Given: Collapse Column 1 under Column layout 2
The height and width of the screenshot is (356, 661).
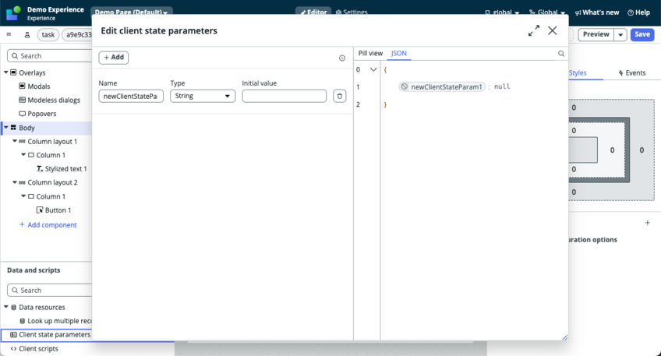Looking at the screenshot, I should (x=23, y=196).
